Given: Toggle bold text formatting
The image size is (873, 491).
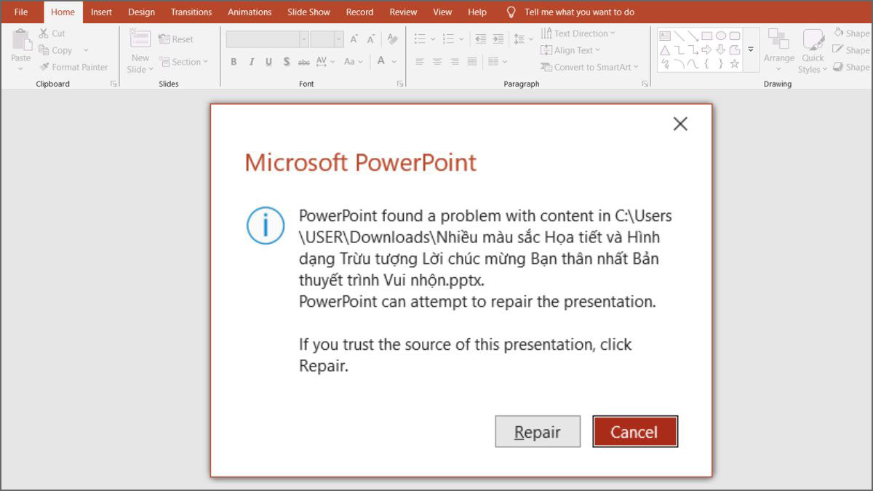Looking at the screenshot, I should pyautogui.click(x=234, y=62).
